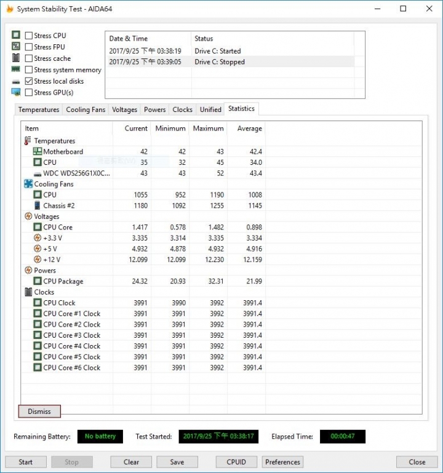
Task: Click the CPU Clock row icon
Action: 38,303
